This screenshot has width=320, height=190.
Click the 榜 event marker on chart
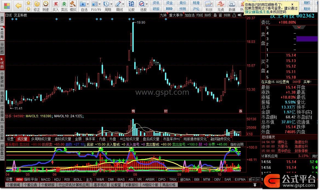[133, 111]
